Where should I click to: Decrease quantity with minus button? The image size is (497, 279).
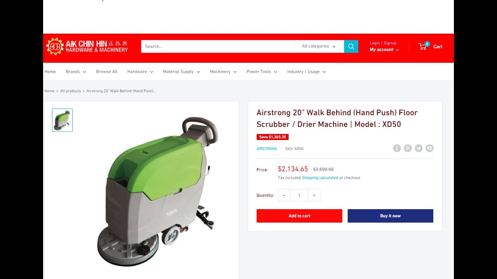[284, 195]
